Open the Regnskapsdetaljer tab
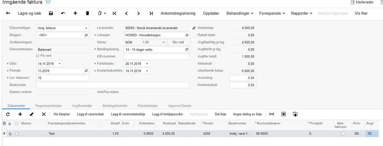This screenshot has height=146, width=383. pyautogui.click(x=48, y=106)
